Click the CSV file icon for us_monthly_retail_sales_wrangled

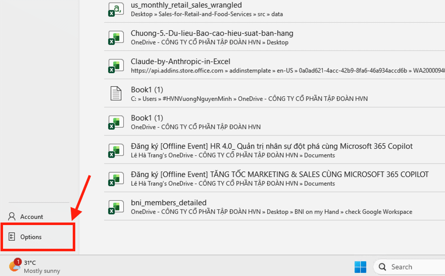point(116,9)
